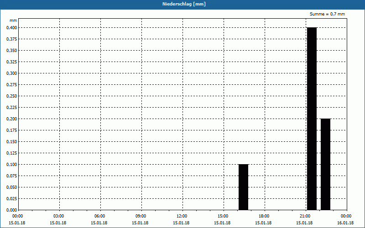The height and width of the screenshot is (228, 365).
Task: Click the 16.01.18 date label
Action: (x=345, y=223)
